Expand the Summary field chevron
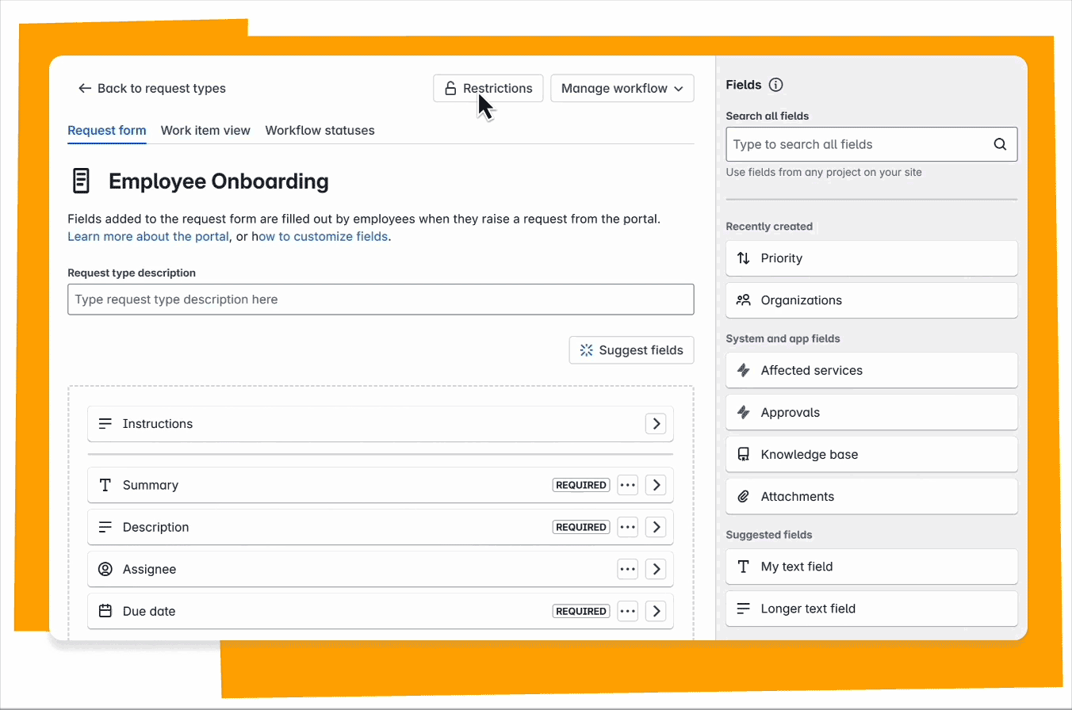This screenshot has height=710, width=1072. click(x=656, y=485)
